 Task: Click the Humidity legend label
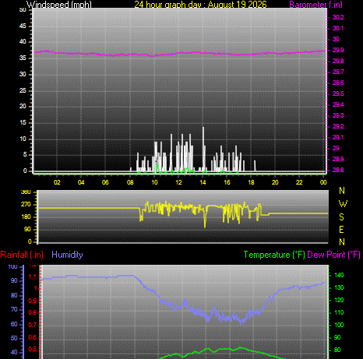click(x=67, y=255)
